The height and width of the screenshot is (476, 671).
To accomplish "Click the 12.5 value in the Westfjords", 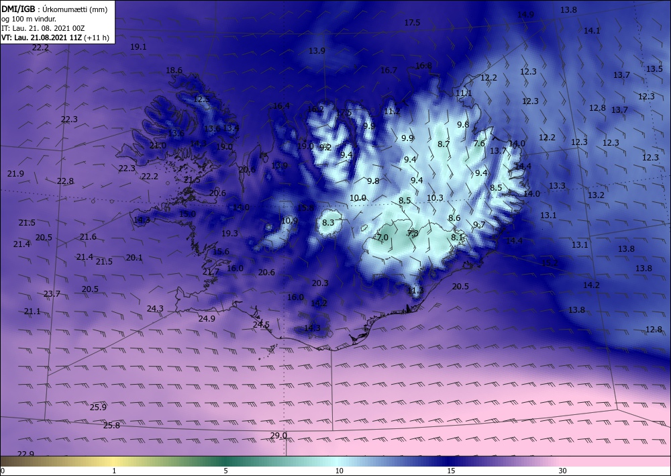I will click(201, 99).
